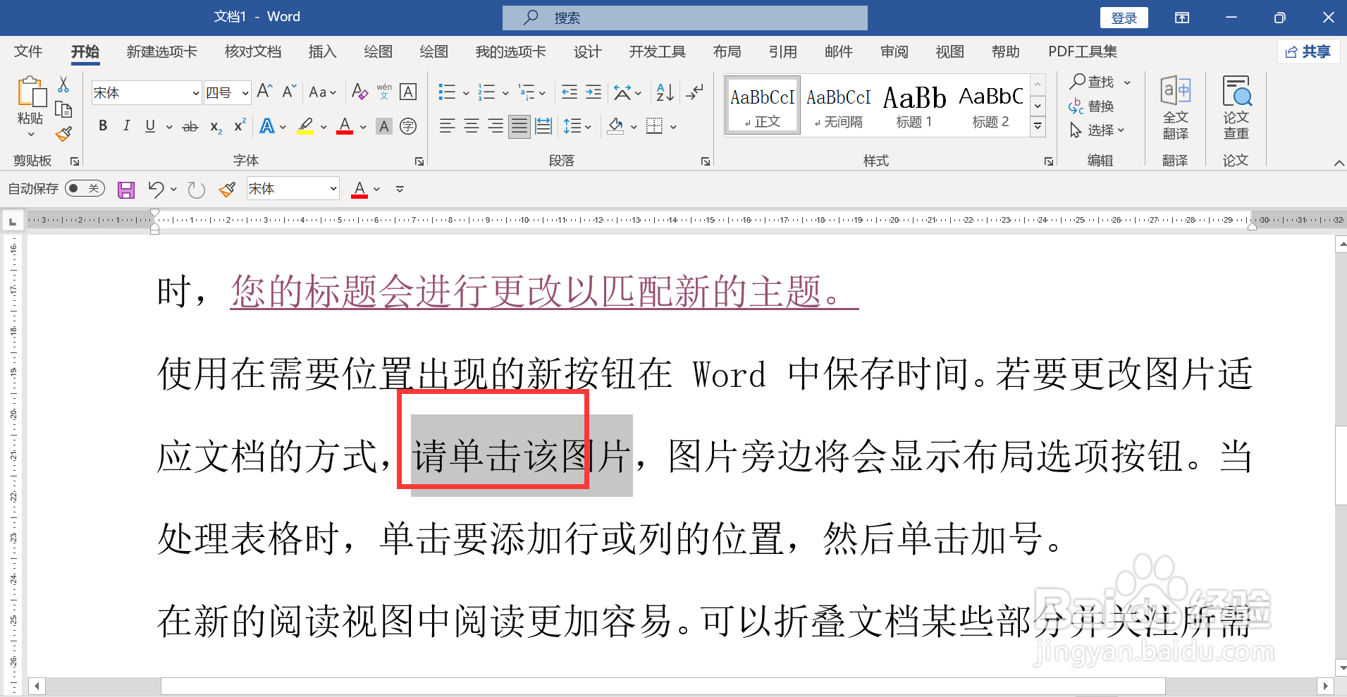Click the Login (登录) button

(1124, 18)
